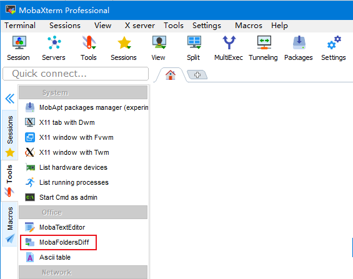Click the MobaFoldersDiff icon

click(x=30, y=242)
